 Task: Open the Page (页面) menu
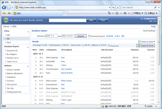point(137,13)
